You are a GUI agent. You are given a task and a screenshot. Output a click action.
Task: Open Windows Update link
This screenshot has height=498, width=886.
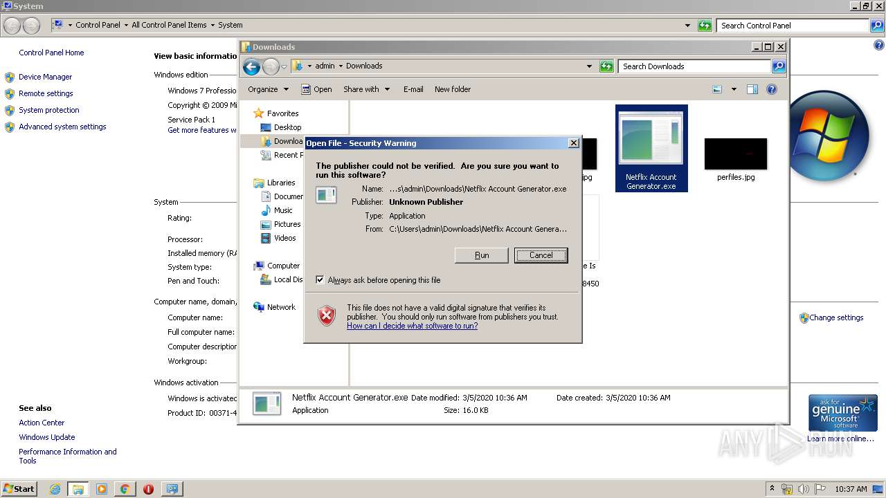[47, 437]
